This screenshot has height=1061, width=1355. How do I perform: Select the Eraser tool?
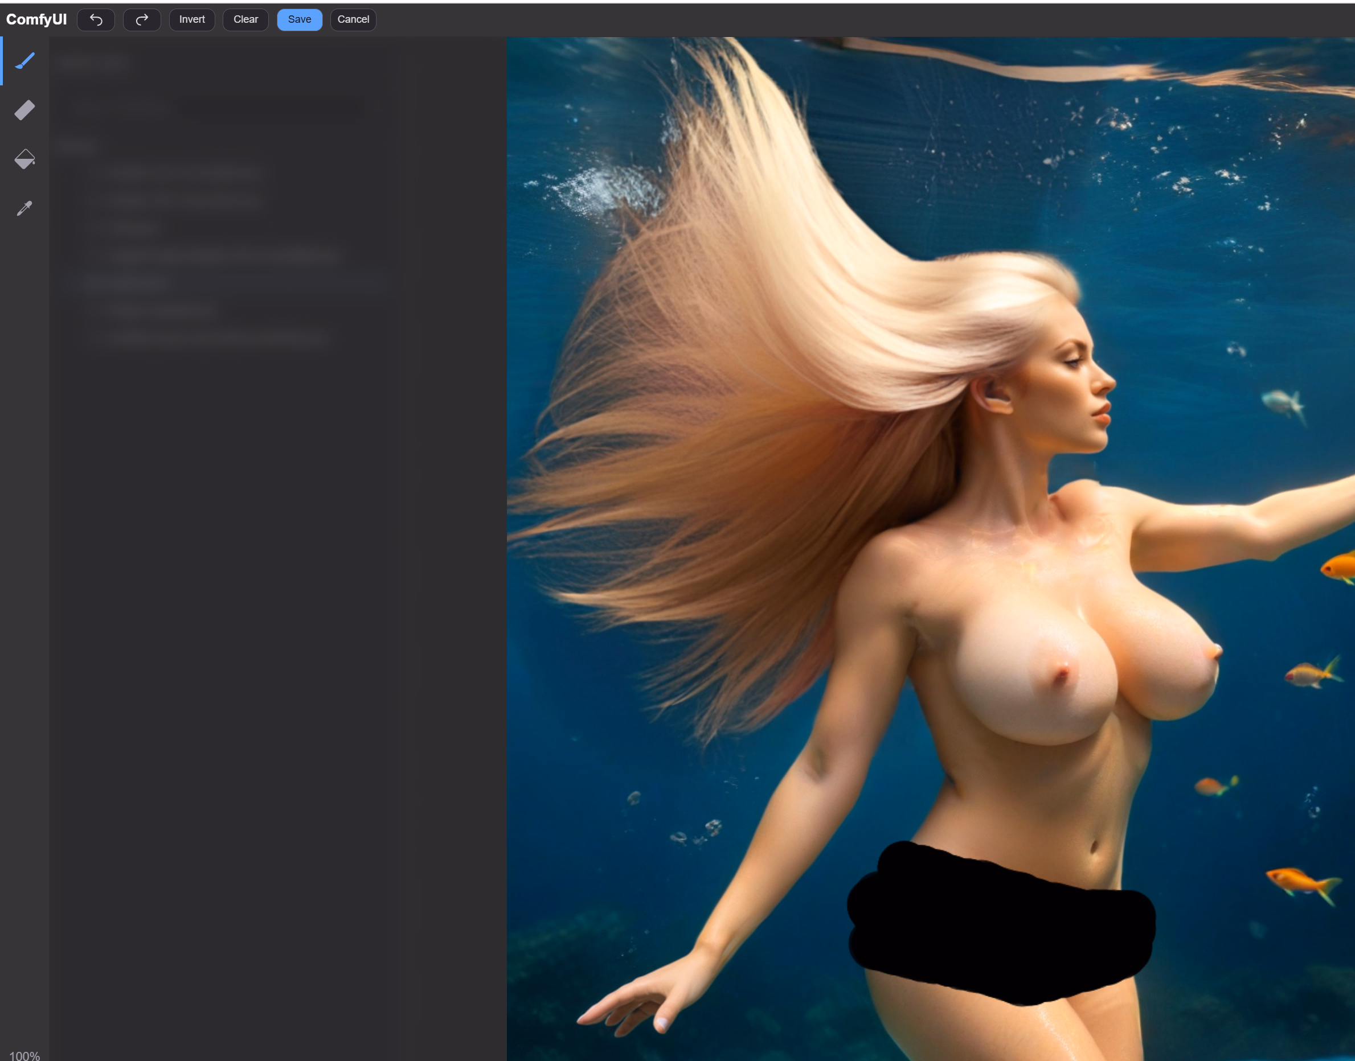[25, 110]
